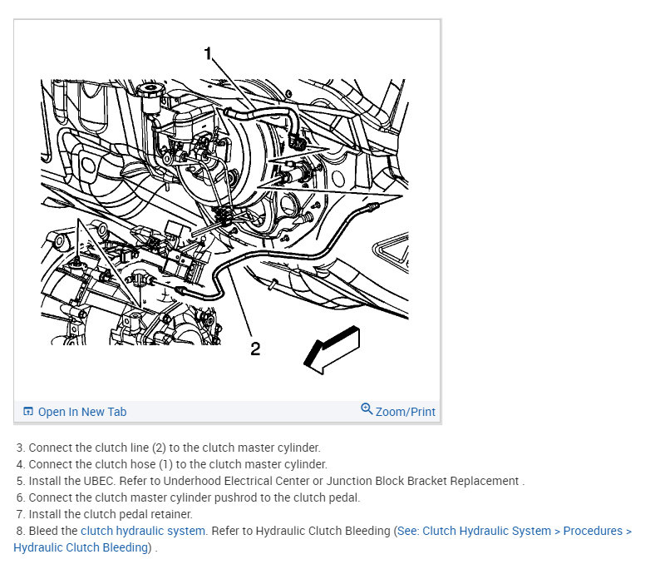660x574 pixels.
Task: Click the Open In New Tab icon
Action: coord(28,412)
